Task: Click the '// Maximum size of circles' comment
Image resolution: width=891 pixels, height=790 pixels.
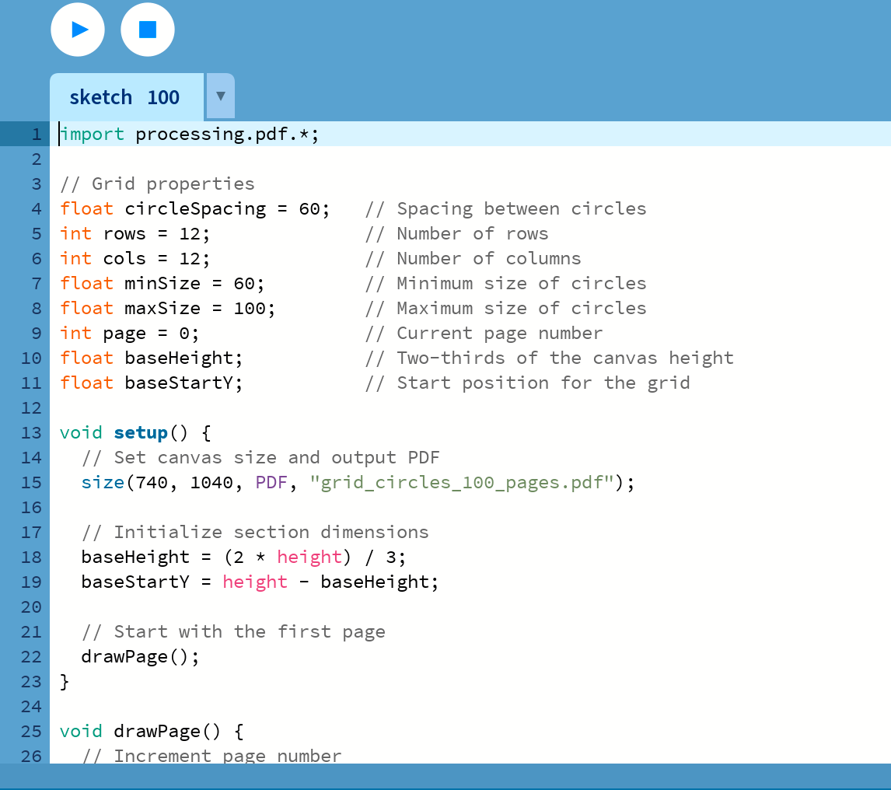Action: [505, 309]
